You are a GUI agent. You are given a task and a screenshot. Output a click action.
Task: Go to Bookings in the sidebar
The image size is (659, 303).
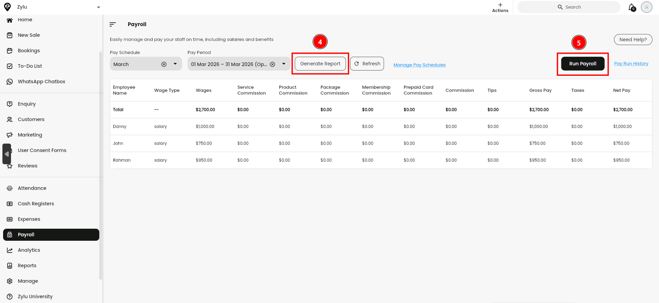(29, 51)
